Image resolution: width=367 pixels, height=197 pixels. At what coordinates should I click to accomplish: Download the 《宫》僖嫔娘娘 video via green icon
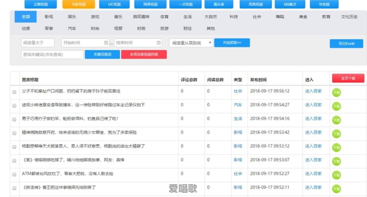pyautogui.click(x=336, y=162)
